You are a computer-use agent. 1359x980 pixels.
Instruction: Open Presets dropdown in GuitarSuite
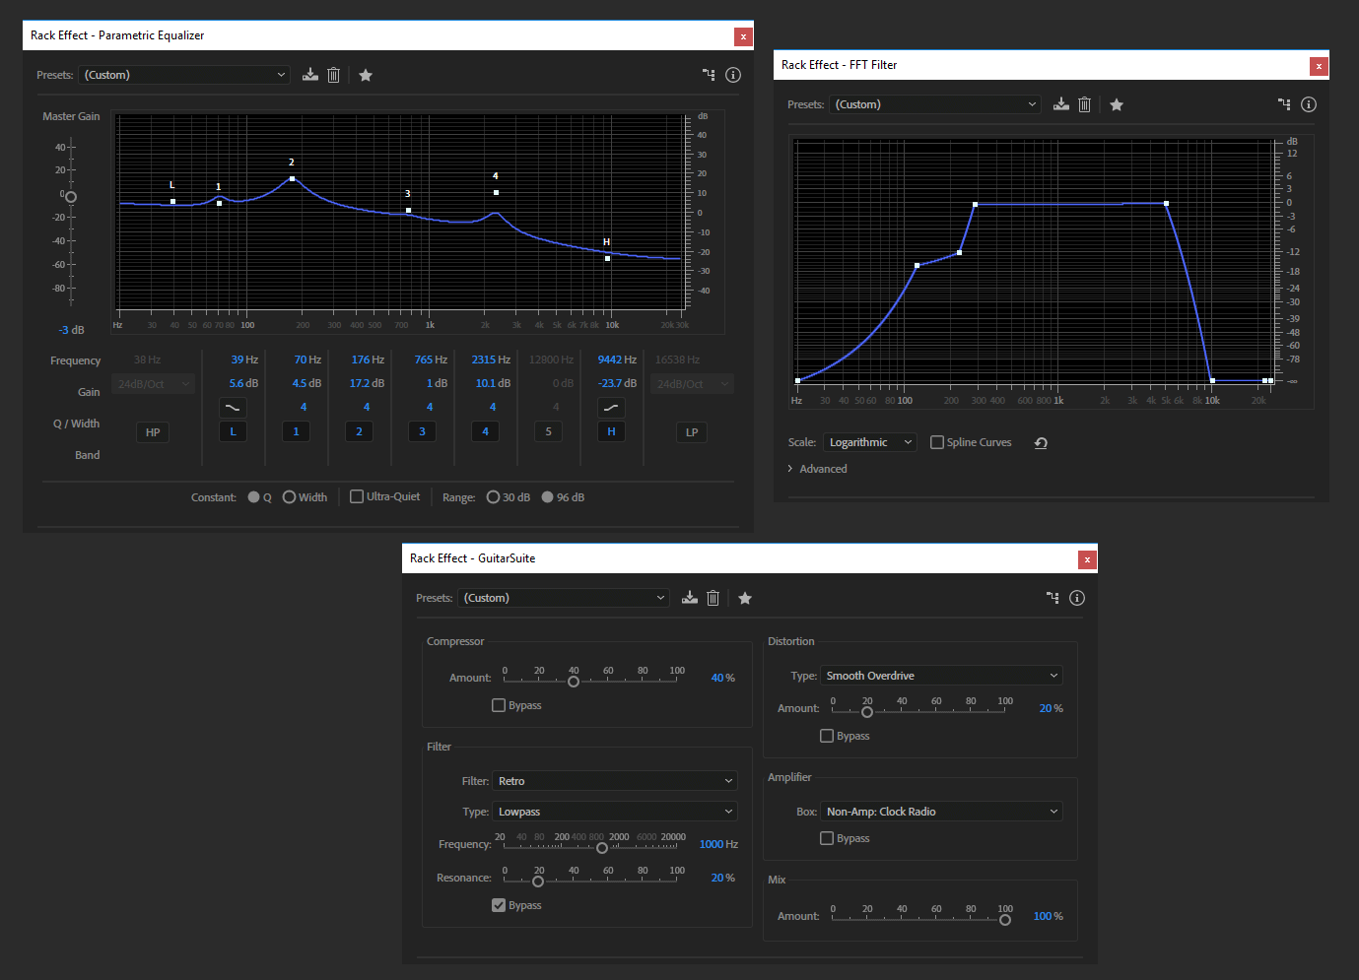click(x=564, y=598)
